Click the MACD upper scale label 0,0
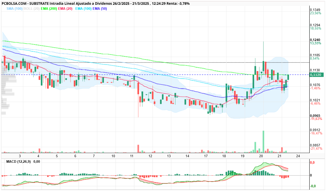 [x=312, y=163]
